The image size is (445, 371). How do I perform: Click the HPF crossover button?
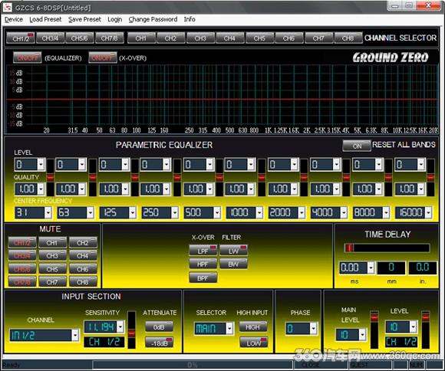pyautogui.click(x=203, y=264)
